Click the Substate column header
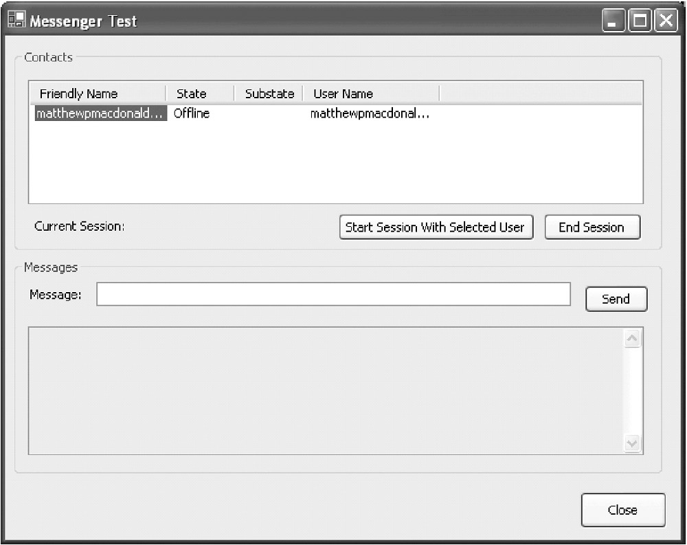The height and width of the screenshot is (545, 687). click(269, 94)
